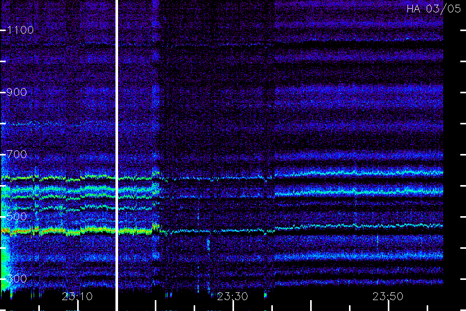Click the 500 frequency axis label

(17, 217)
